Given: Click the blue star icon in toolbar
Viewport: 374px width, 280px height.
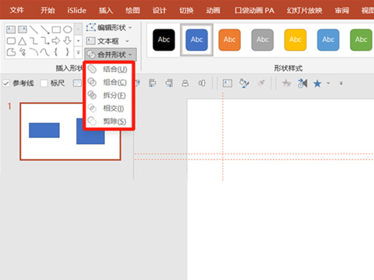Looking at the screenshot, I should tap(317, 83).
